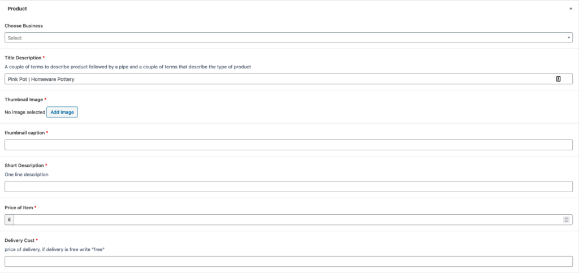
Task: Click the Thumbnail Image label
Action: point(23,99)
